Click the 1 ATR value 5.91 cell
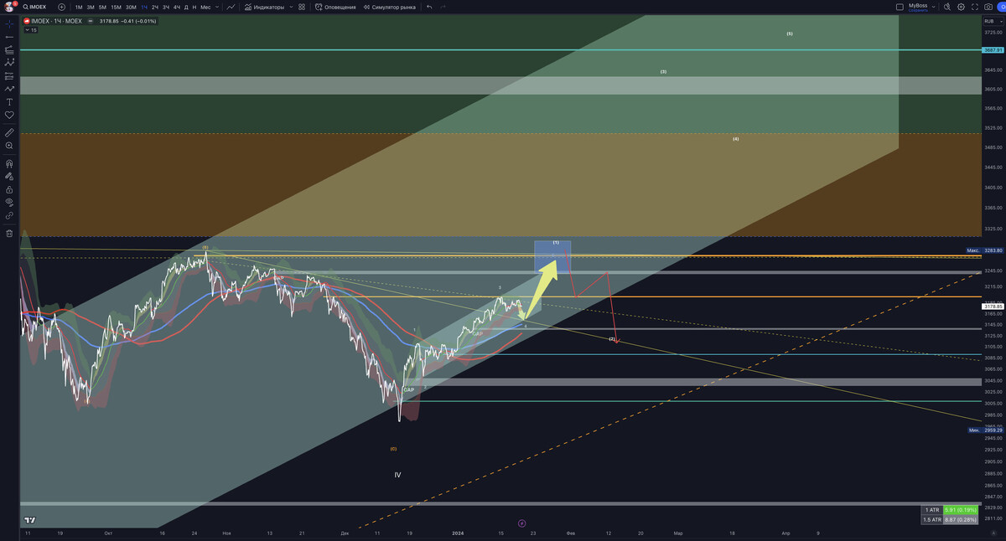Screen dimensions: 1006x541 tap(961, 509)
